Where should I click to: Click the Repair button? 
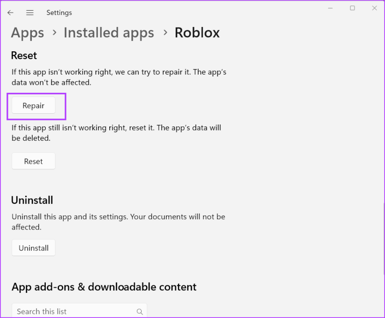pos(34,105)
